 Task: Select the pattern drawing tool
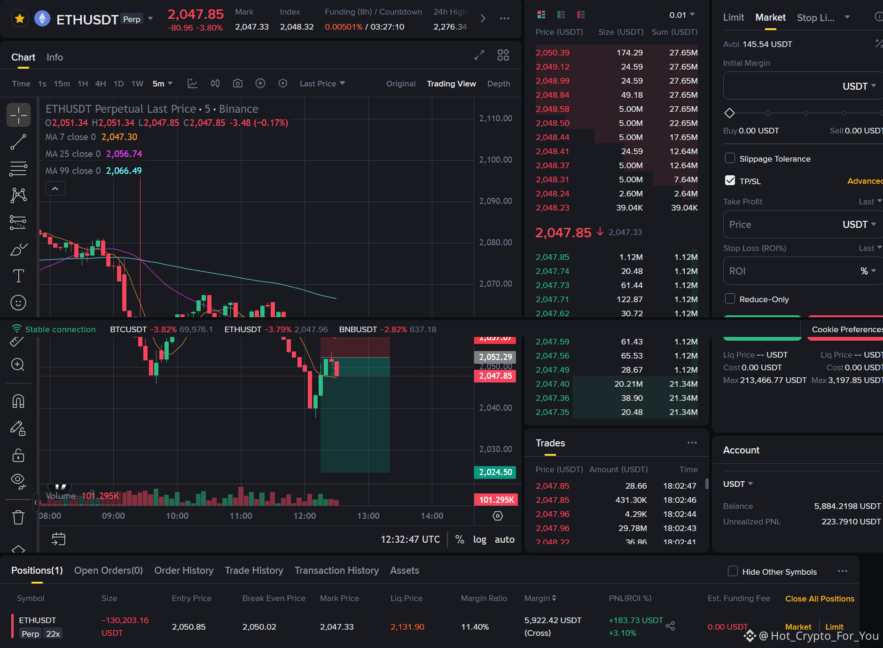(x=18, y=195)
